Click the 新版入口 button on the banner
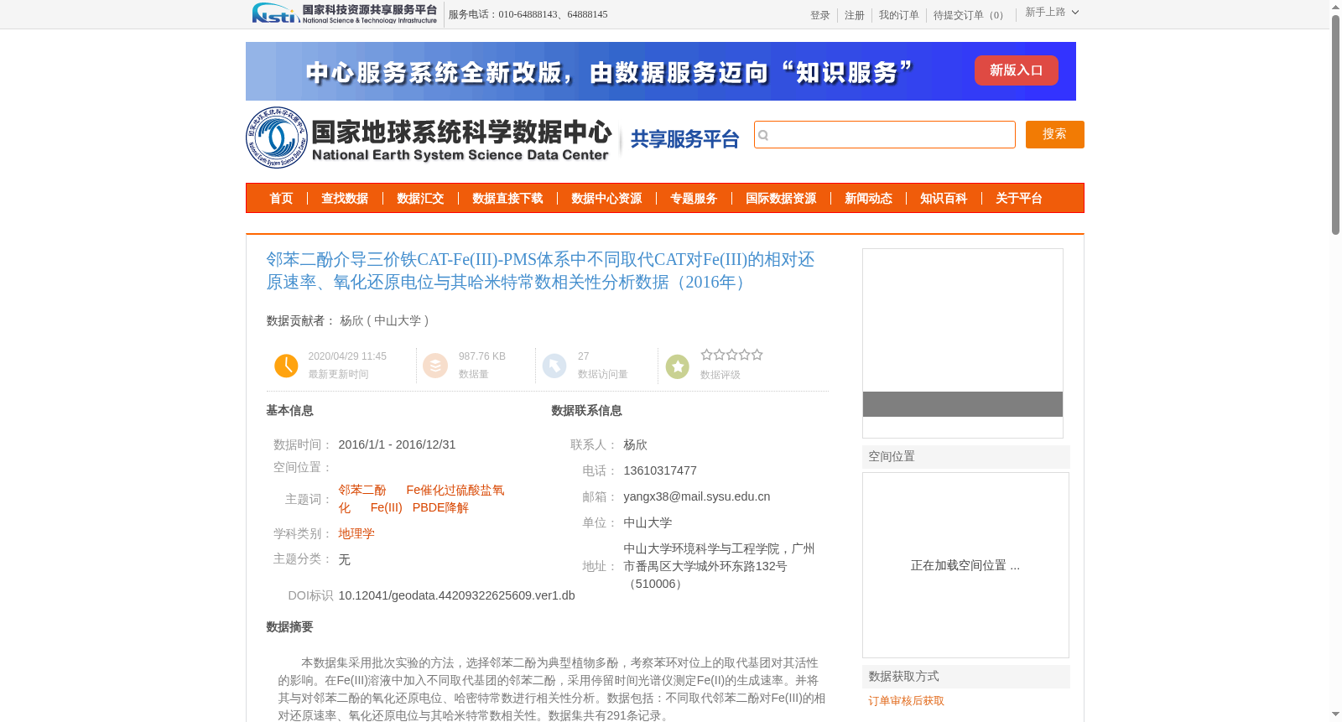 tap(1017, 70)
